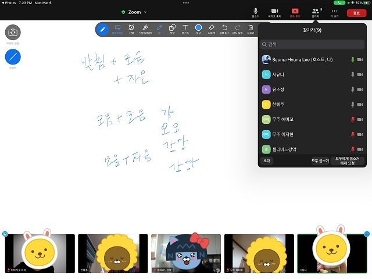The width and height of the screenshot is (372, 279).
Task: Toggle 서유나's video camera icon
Action: point(360,74)
